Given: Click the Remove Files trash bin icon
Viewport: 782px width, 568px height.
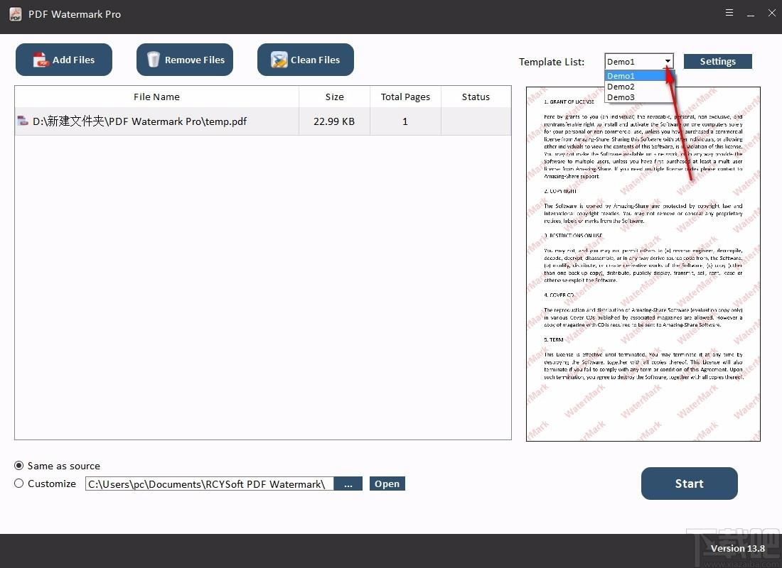Looking at the screenshot, I should [154, 60].
